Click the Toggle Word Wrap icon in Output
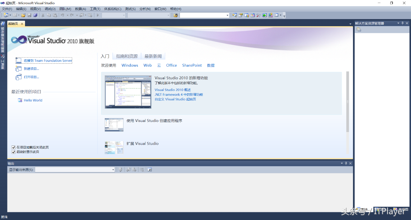Screen dimensions: 411x220 149,170
